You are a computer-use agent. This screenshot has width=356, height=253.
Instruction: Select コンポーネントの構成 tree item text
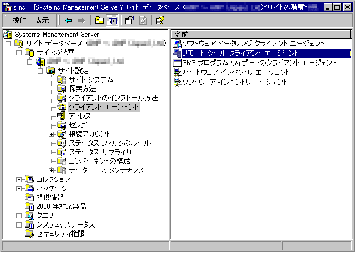click(99, 161)
